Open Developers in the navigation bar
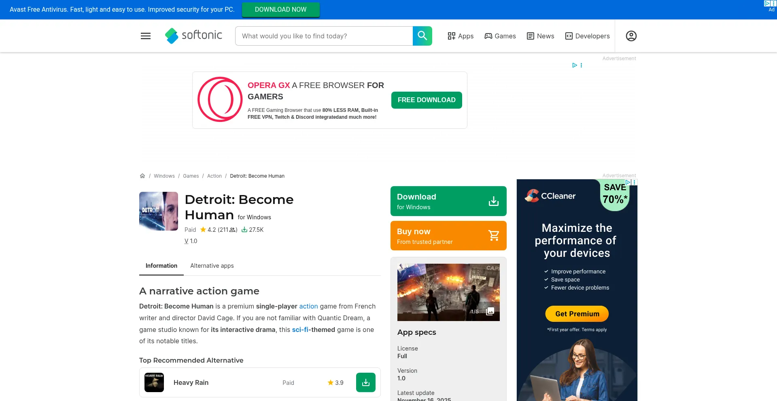Viewport: 777px width, 401px height. (x=587, y=36)
